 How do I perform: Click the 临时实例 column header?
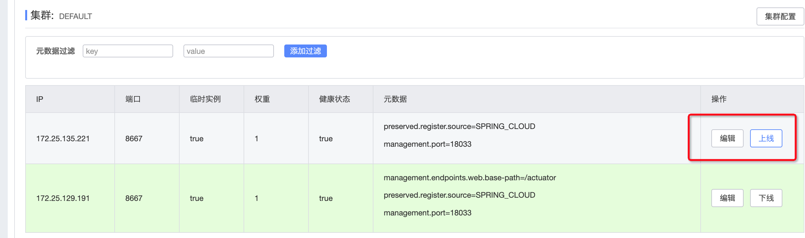pyautogui.click(x=205, y=99)
